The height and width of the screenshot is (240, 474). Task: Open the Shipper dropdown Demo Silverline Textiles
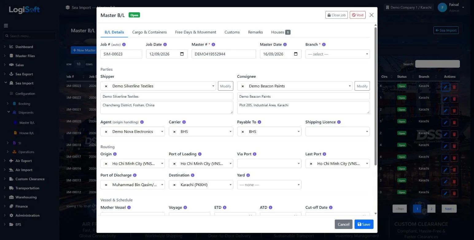tap(158, 86)
